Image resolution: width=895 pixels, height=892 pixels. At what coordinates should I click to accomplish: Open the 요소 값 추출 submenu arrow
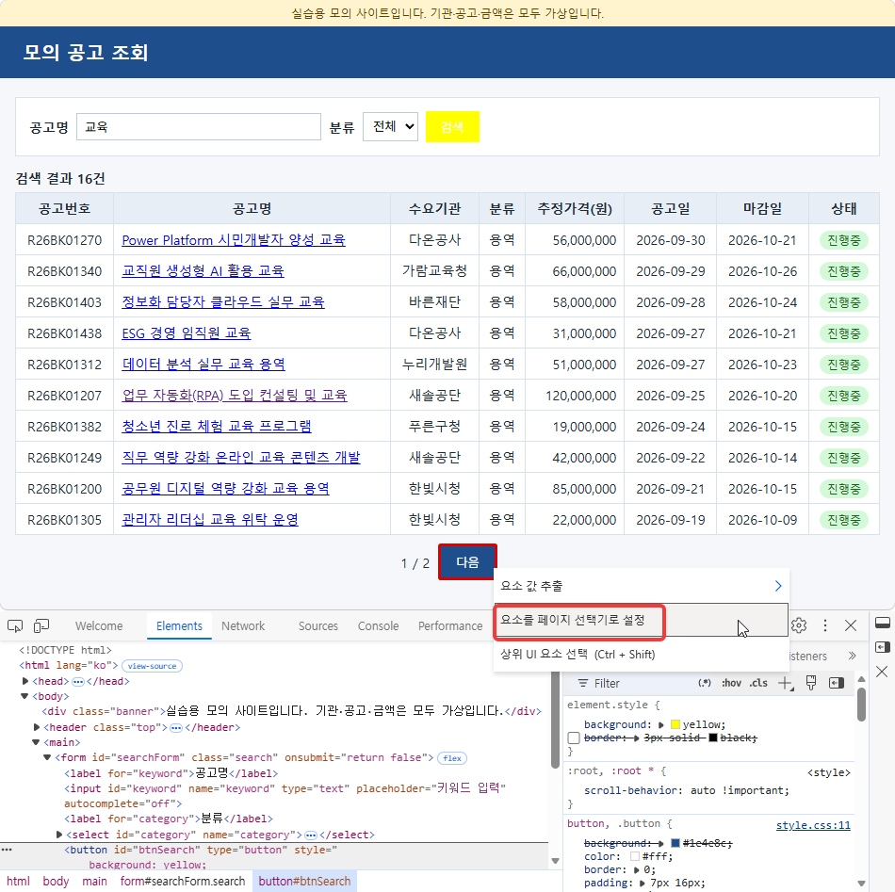pos(778,586)
